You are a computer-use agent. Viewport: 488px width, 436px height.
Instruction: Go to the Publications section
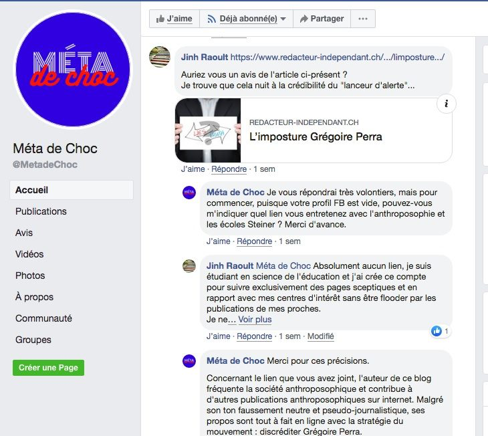point(41,211)
